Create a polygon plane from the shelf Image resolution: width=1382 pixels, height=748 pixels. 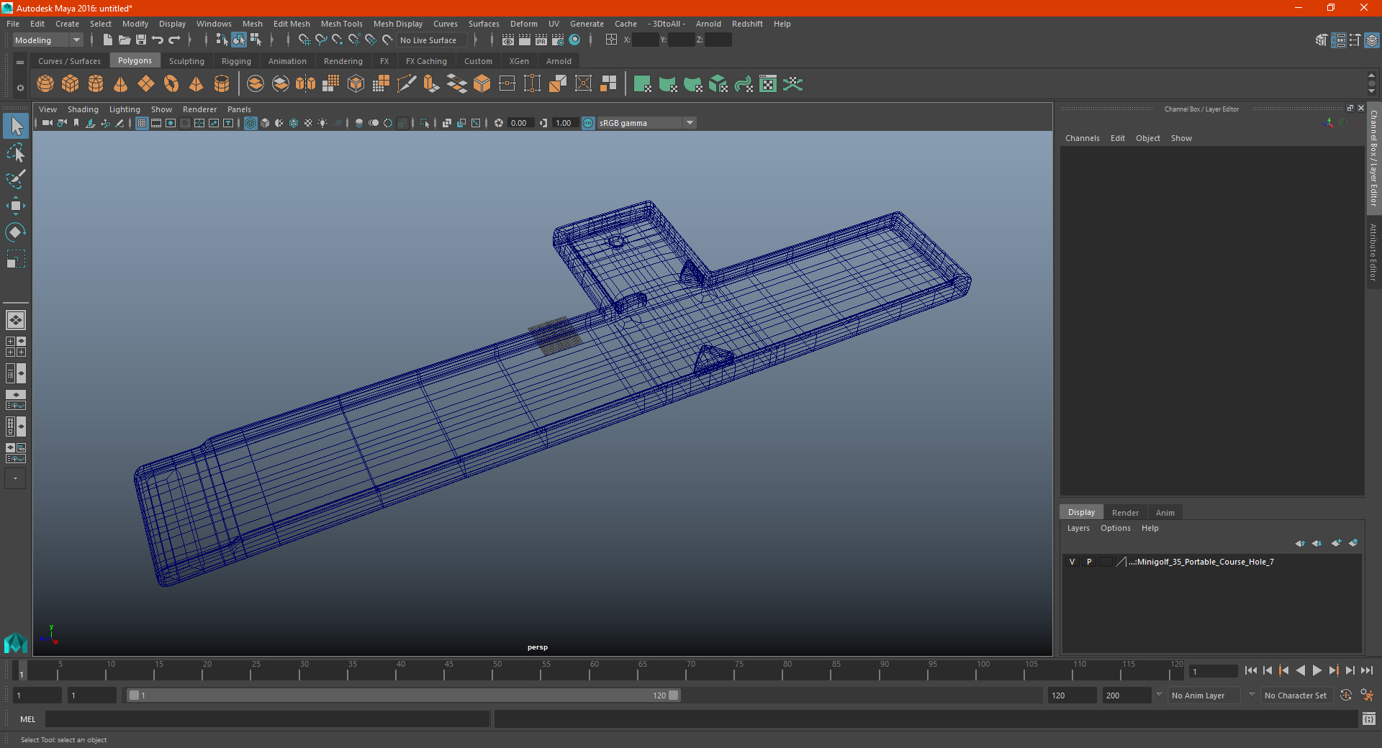(146, 84)
